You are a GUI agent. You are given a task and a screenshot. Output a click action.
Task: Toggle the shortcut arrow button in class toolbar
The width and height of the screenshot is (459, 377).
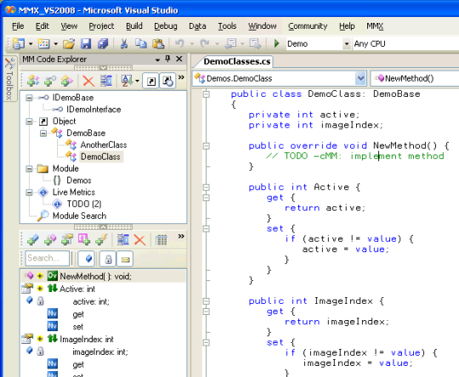(150, 81)
